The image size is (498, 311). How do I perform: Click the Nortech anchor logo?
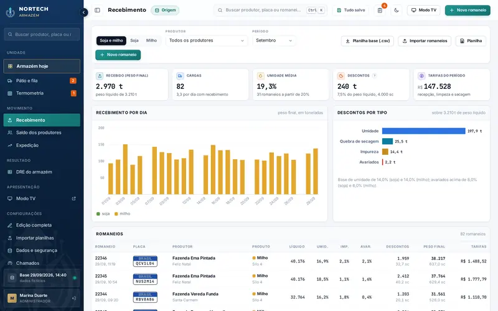(11, 12)
